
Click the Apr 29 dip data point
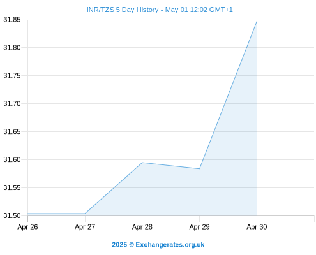tap(199, 169)
